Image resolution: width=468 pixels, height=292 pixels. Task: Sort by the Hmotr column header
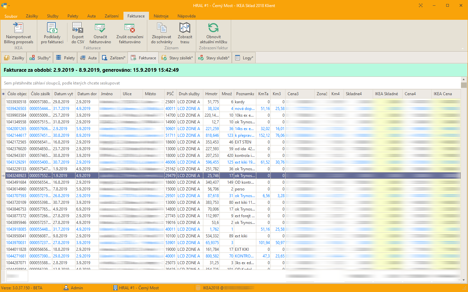211,94
